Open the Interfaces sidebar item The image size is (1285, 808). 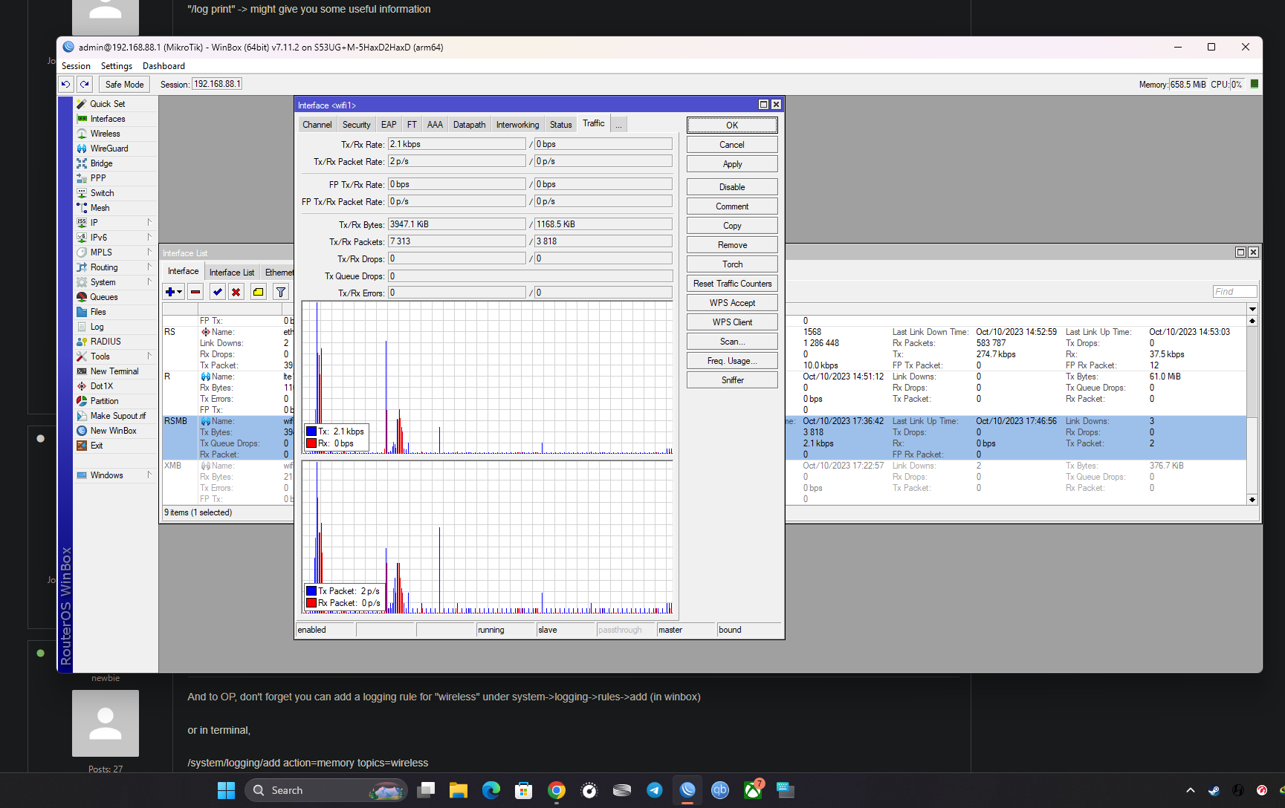coord(108,119)
